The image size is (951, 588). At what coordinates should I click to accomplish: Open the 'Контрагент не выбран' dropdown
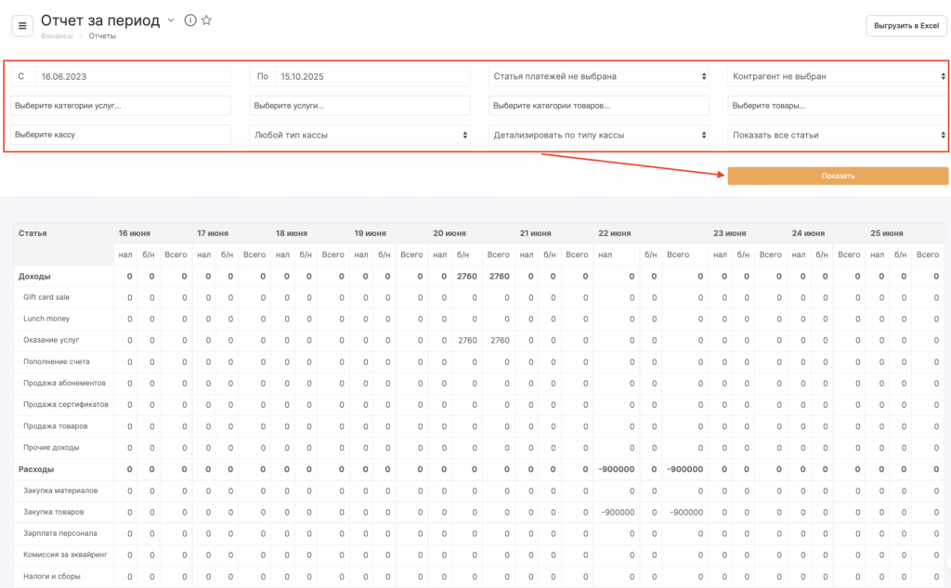837,76
